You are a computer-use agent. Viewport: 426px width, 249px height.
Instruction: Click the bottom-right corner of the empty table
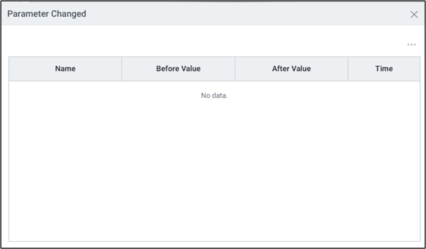point(417,238)
